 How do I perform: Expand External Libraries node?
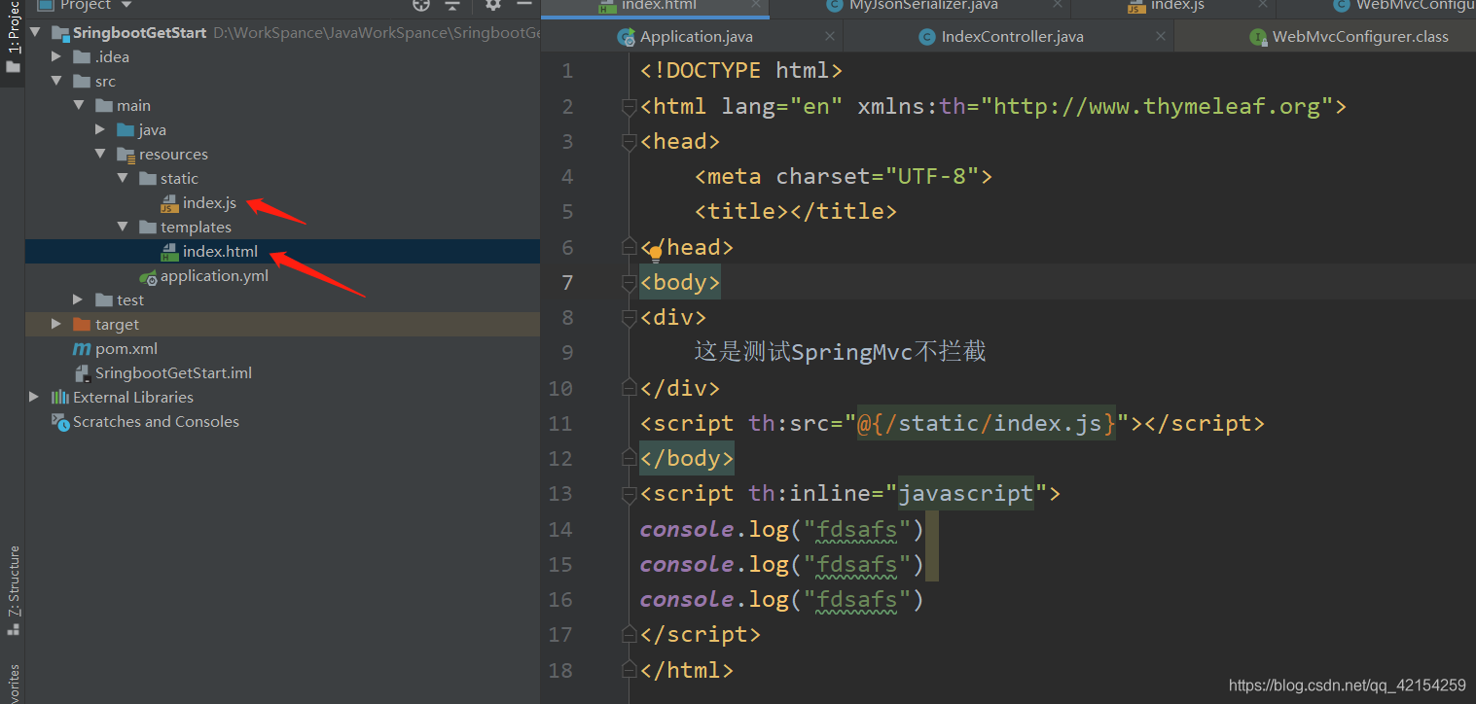(35, 398)
